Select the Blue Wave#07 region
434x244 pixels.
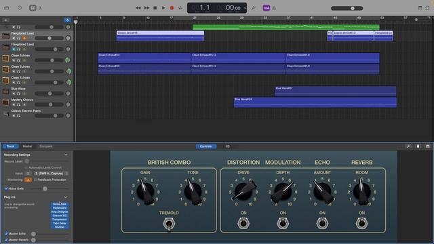[335, 91]
